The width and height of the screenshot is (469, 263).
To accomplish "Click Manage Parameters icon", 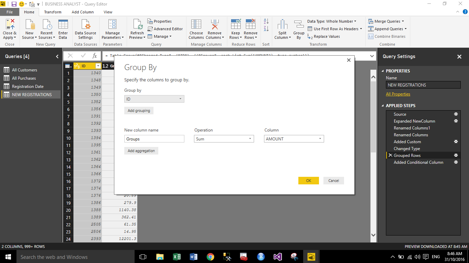I will [112, 25].
